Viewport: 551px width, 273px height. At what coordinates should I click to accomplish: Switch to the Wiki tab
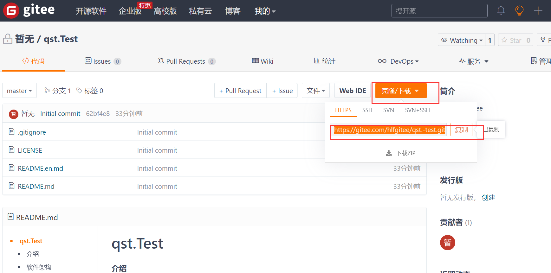point(263,61)
